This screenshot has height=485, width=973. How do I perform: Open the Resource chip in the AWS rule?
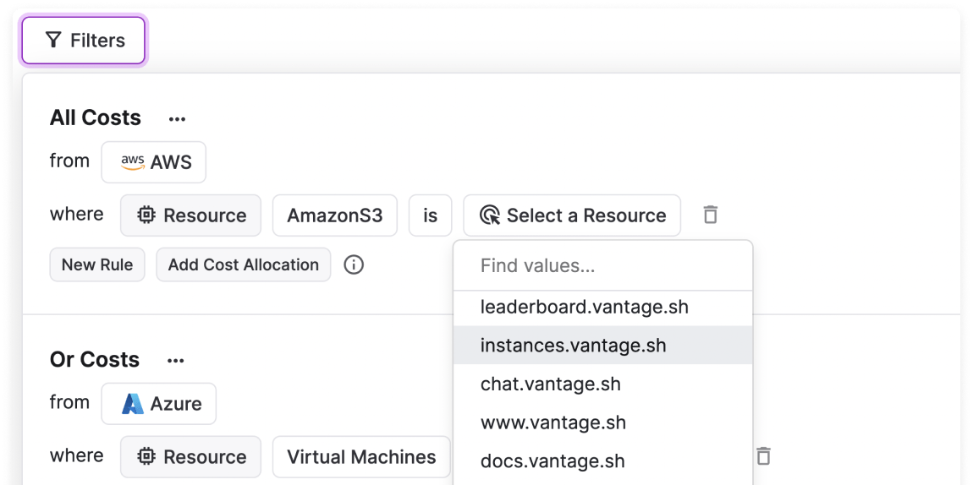coord(191,215)
